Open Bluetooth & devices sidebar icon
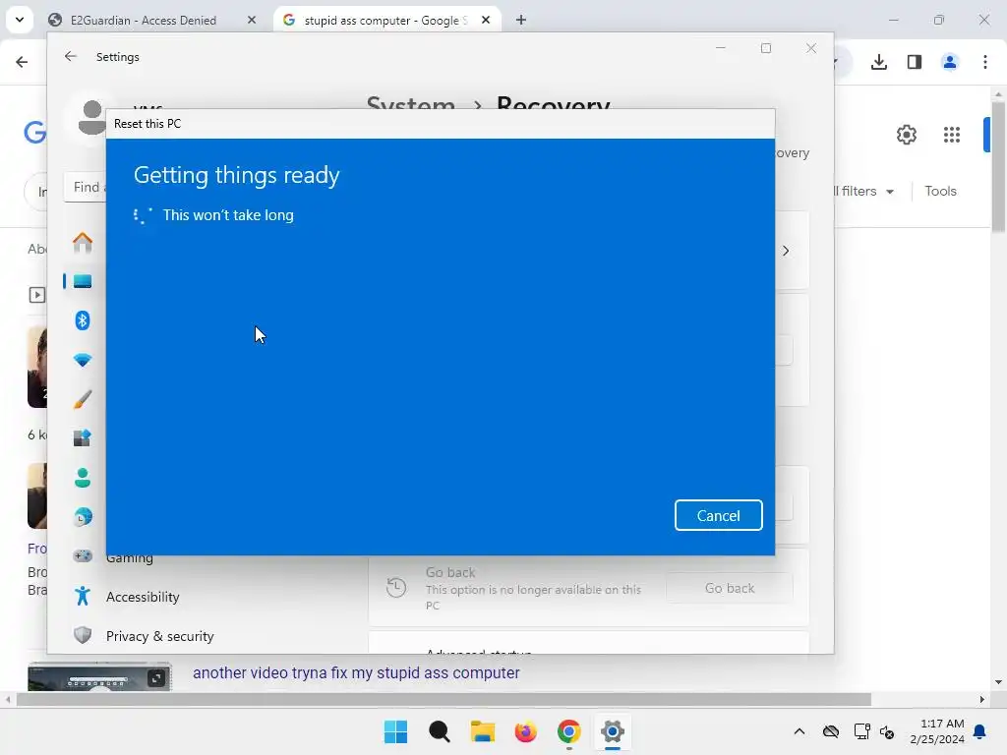The image size is (1007, 755). coord(83,320)
